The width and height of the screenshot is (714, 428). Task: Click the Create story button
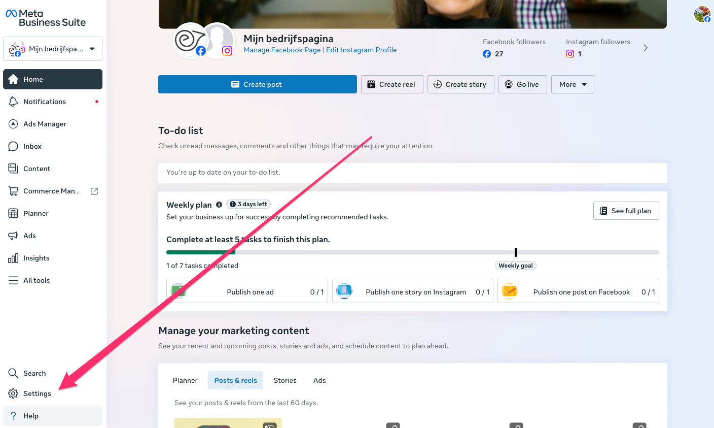click(x=461, y=84)
